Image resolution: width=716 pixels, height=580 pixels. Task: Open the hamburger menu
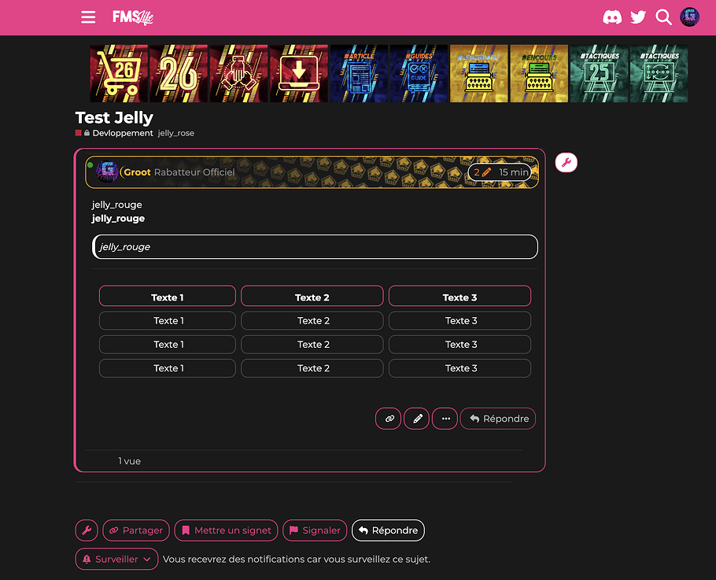pyautogui.click(x=88, y=17)
